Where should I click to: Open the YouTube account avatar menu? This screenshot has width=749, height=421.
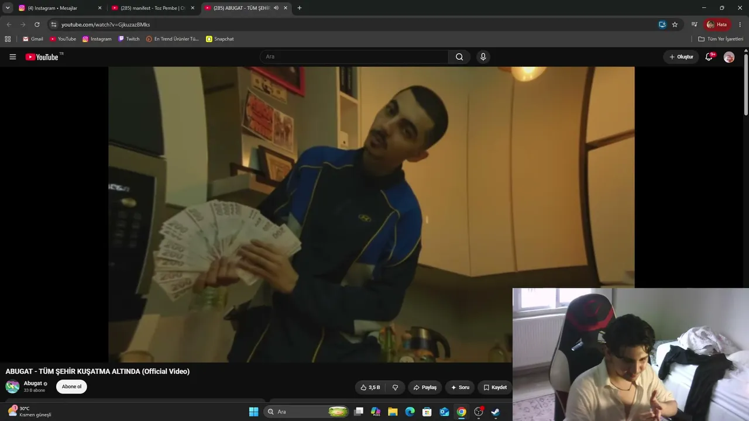point(729,57)
